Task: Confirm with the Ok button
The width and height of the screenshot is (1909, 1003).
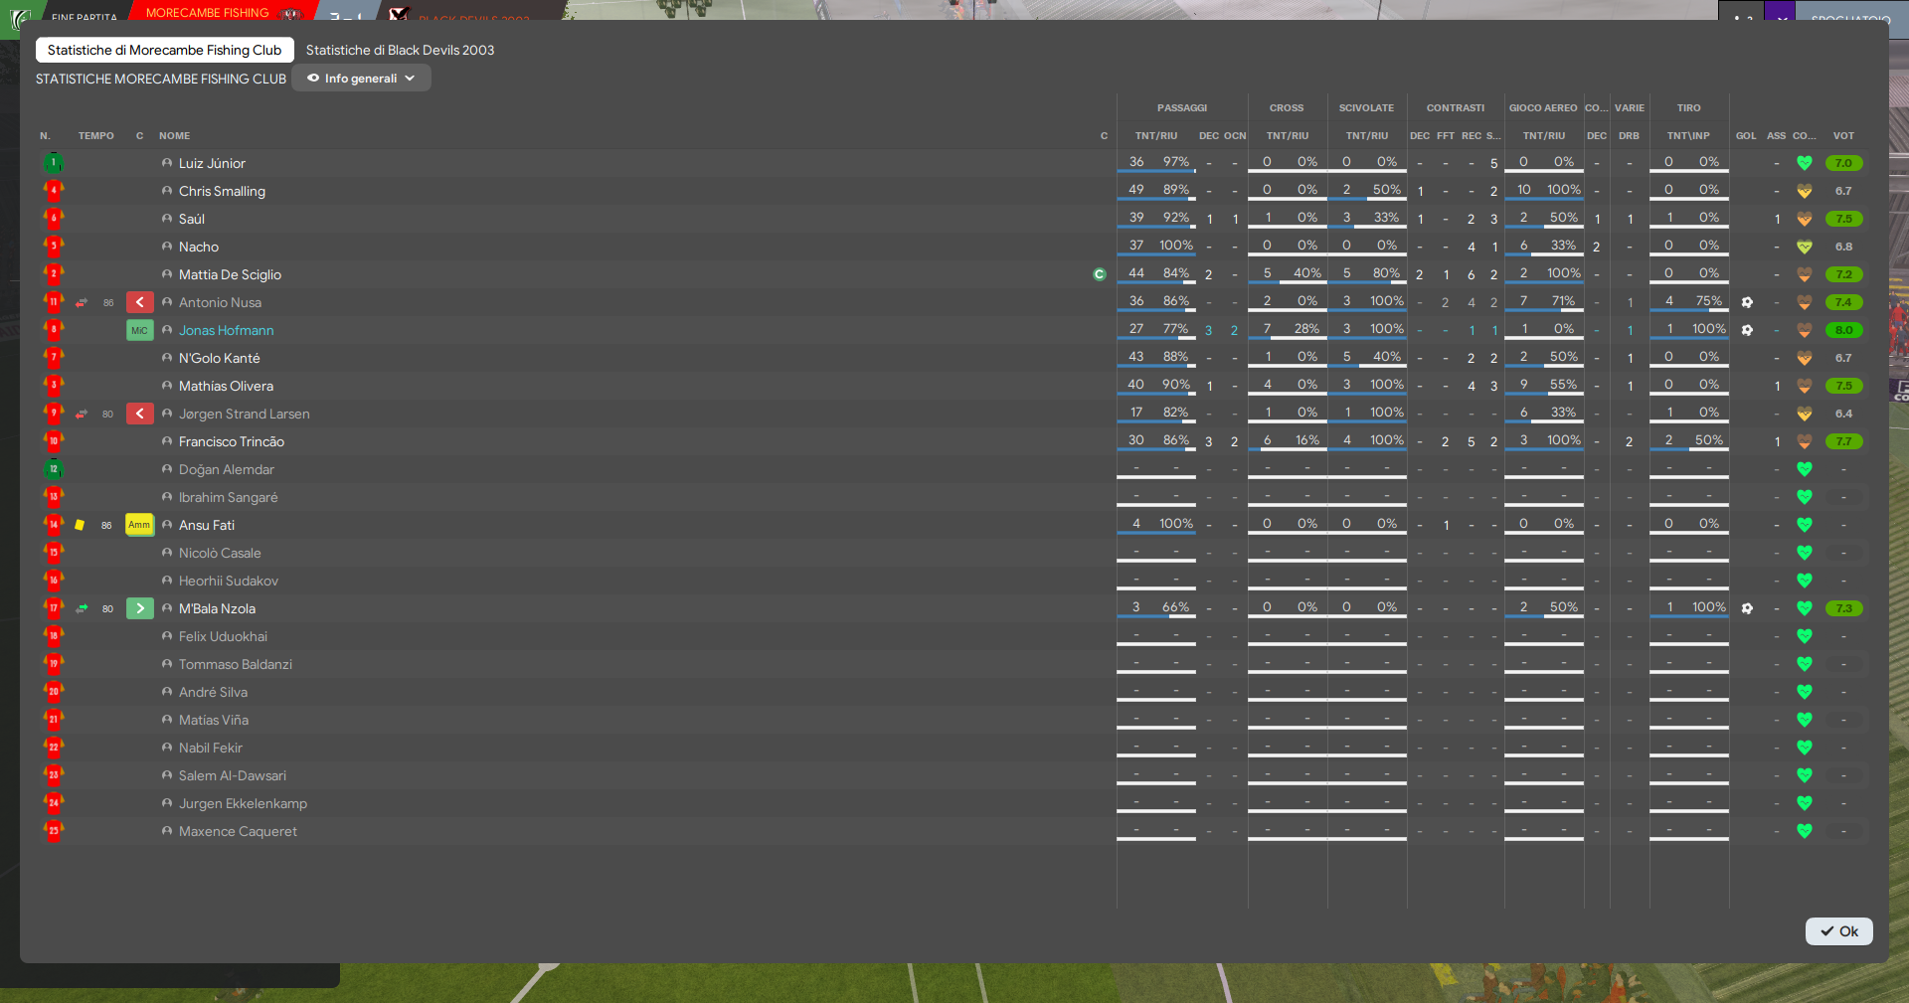Action: (1839, 931)
